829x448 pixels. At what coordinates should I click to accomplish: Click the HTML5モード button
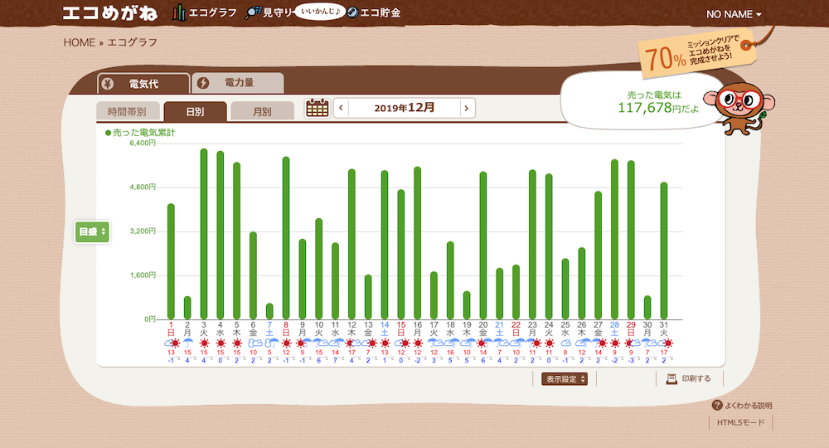(742, 423)
